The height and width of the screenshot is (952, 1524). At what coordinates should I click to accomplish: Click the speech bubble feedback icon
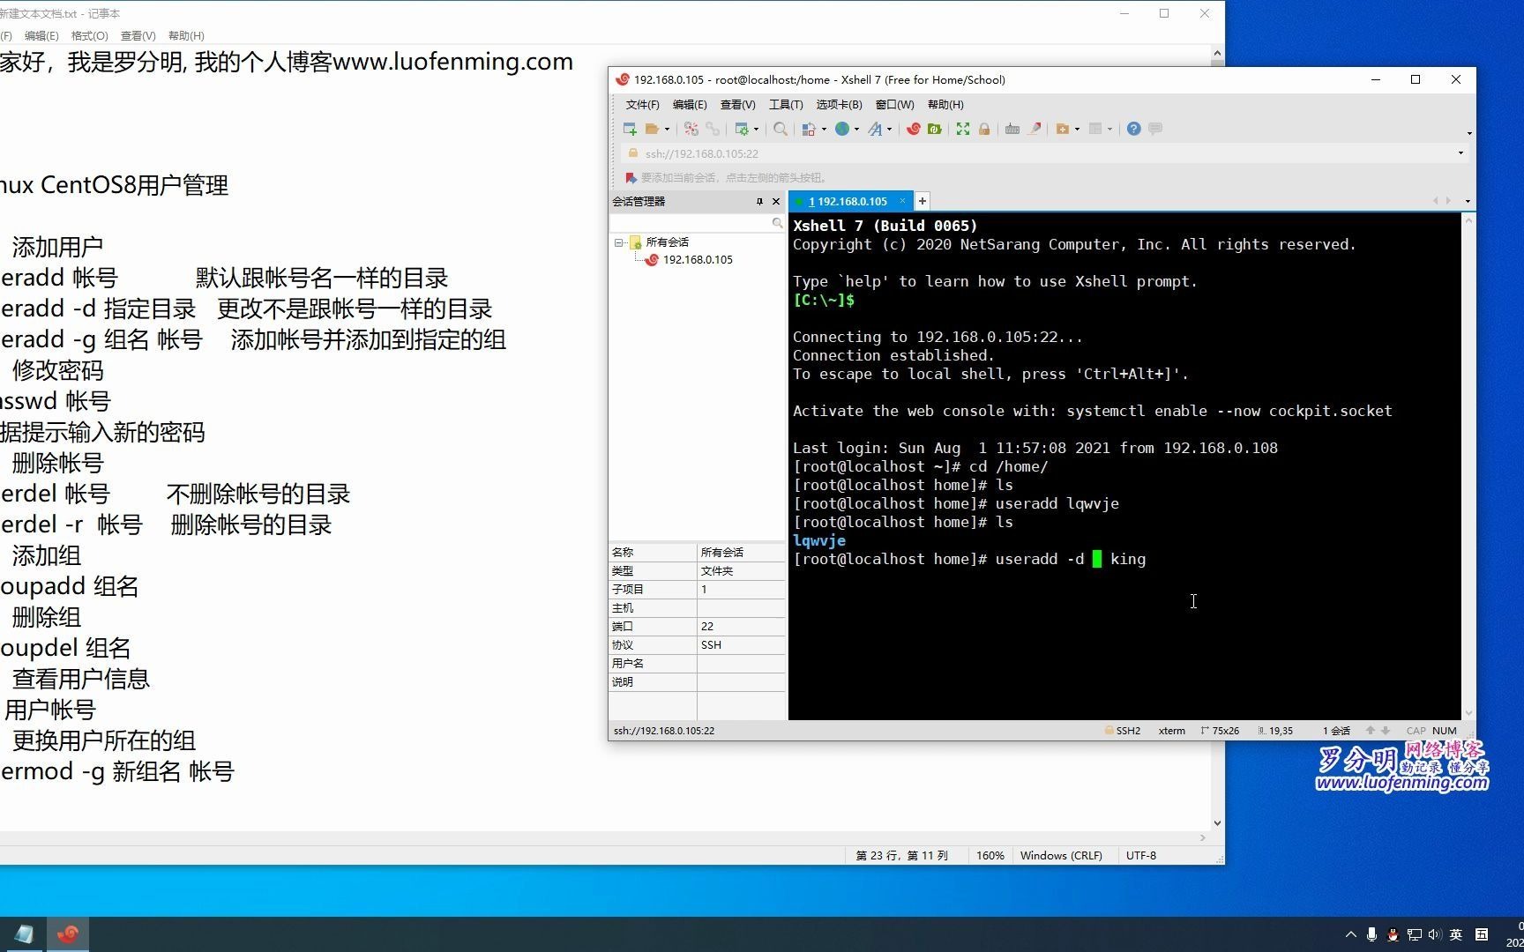pyautogui.click(x=1155, y=129)
